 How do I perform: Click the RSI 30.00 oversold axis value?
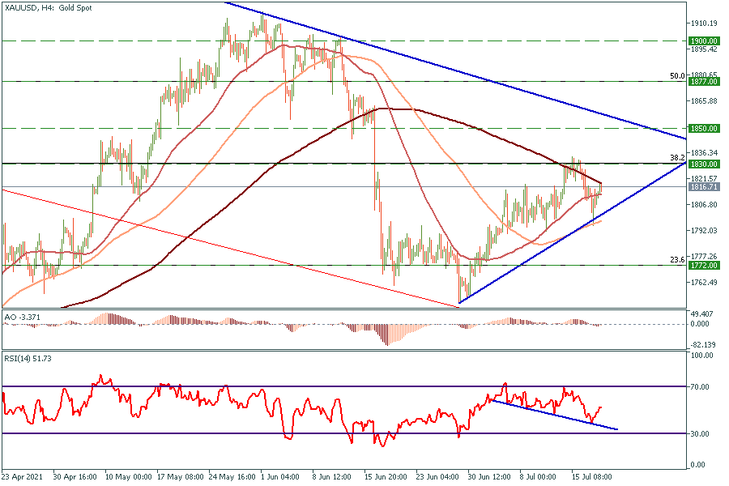[701, 434]
